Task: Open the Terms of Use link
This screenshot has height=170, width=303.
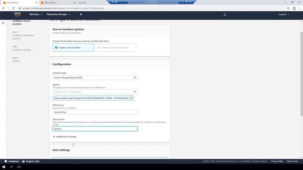Action: [x=293, y=161]
